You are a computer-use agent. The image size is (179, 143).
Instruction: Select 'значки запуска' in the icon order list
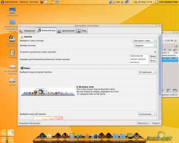tap(139, 59)
